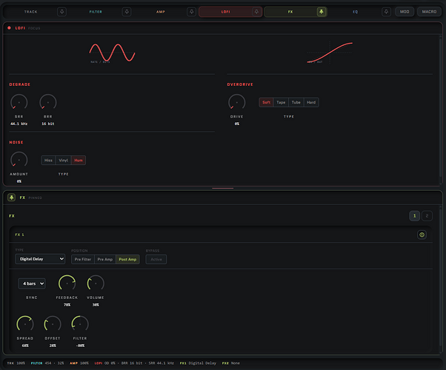Open the 4 bars sync dropdown
The image size is (446, 370).
point(32,283)
